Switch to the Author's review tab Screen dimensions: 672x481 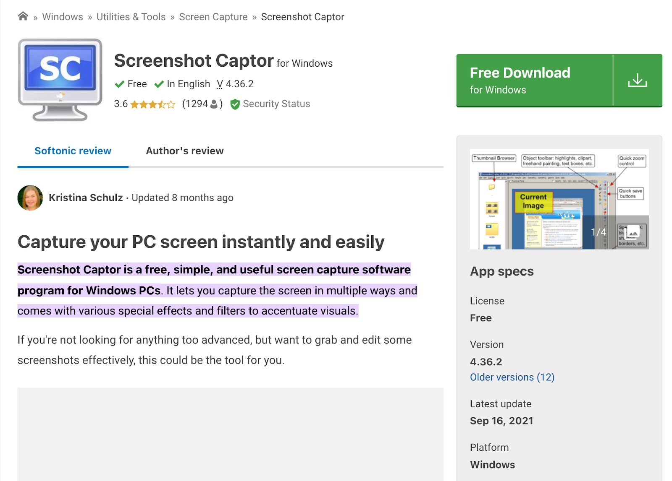coord(185,151)
